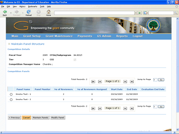The width and height of the screenshot is (179, 134).
Task: Open the Bookmarks menu
Action: pyautogui.click(x=33, y=6)
